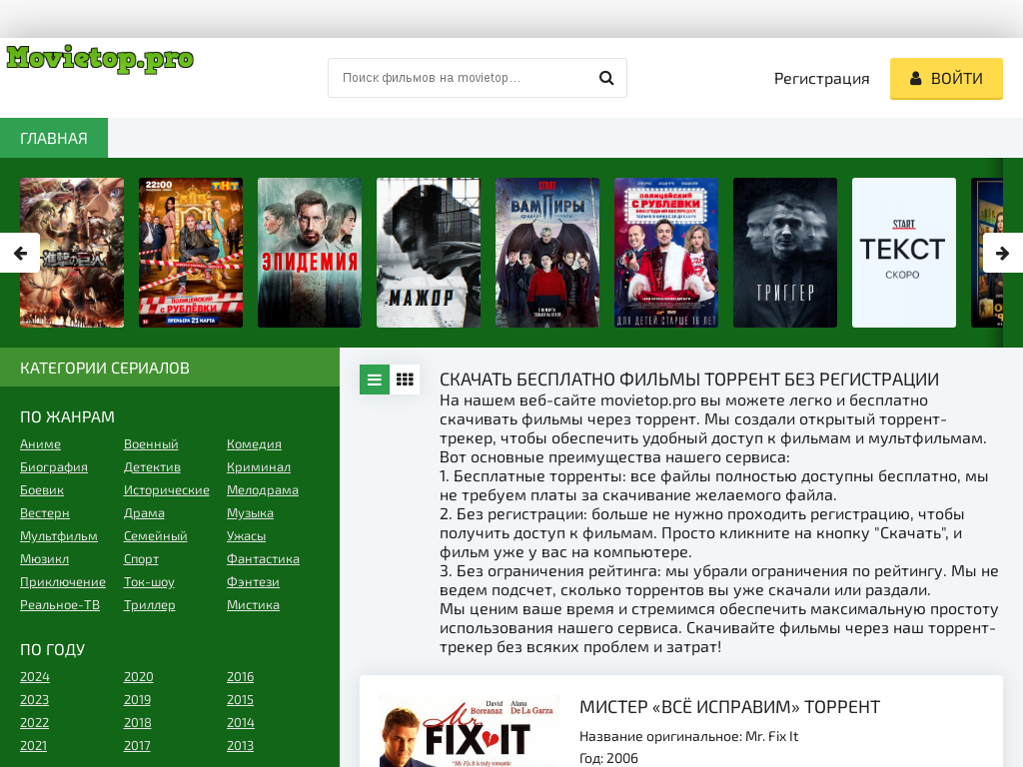Viewport: 1023px width, 767px height.
Task: Select the Драма genre
Action: click(144, 513)
